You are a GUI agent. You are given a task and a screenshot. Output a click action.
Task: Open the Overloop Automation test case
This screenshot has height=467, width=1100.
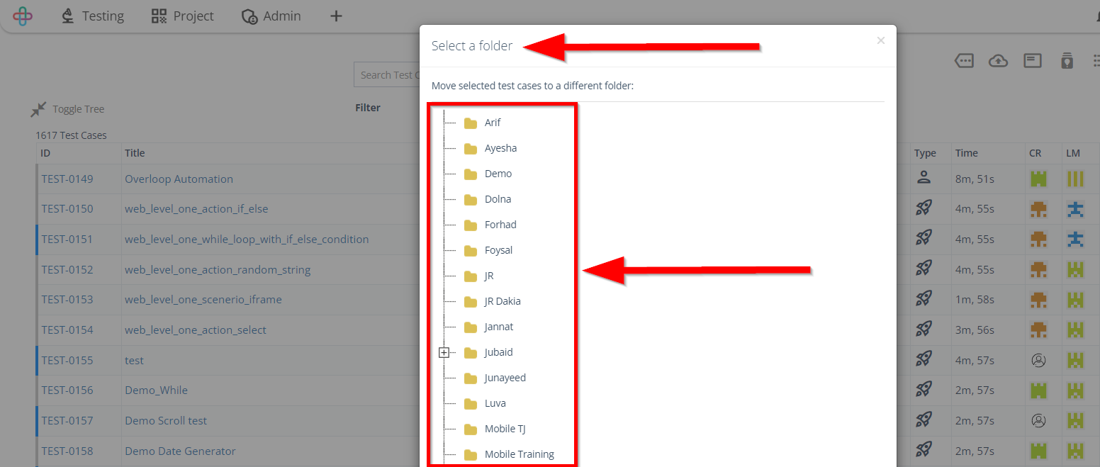pyautogui.click(x=179, y=179)
